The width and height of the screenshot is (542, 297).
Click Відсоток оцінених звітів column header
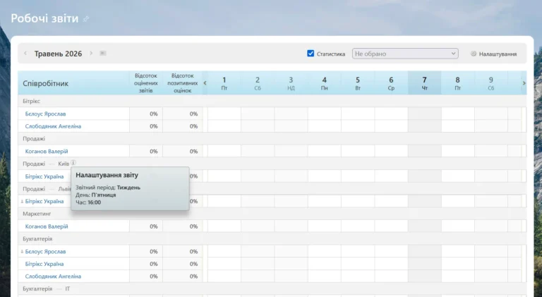pos(146,83)
